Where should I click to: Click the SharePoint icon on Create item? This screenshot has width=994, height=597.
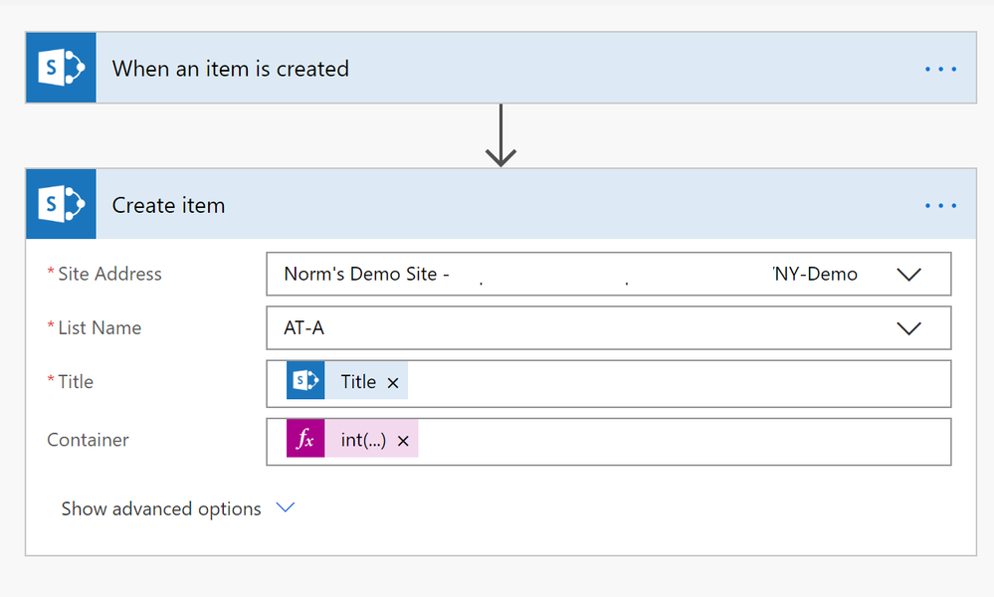(61, 205)
